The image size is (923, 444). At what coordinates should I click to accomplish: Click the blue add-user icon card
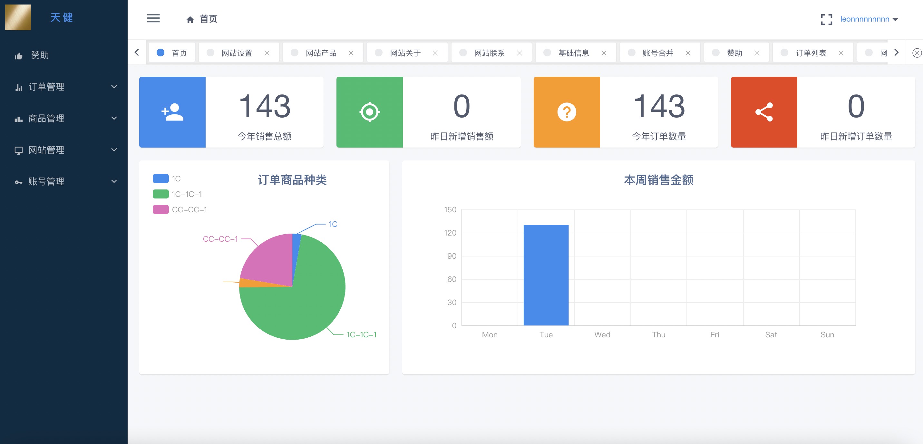point(172,112)
